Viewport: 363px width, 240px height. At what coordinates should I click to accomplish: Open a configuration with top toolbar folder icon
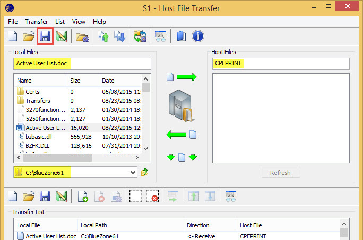(29, 36)
